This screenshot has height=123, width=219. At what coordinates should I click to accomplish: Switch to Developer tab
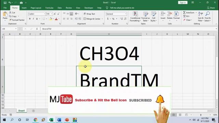89,8
